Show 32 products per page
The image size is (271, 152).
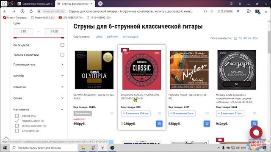[240, 38]
